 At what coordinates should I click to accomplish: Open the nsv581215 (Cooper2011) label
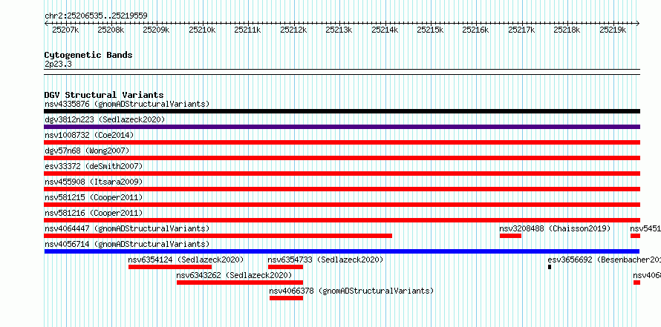click(94, 197)
